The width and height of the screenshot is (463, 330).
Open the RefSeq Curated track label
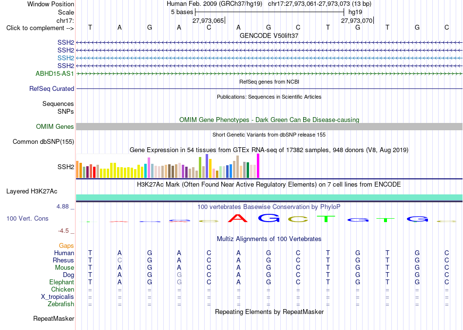(52, 88)
